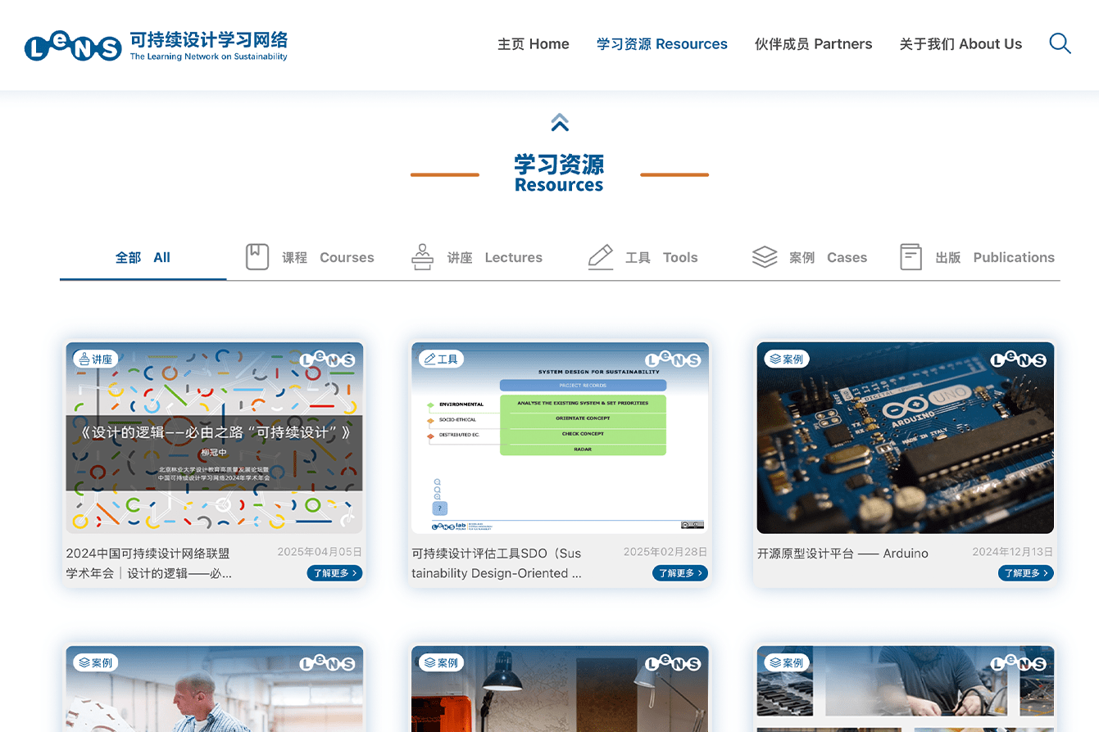Viewport: 1099px width, 732px height.
Task: Open the search magnifier icon
Action: [1060, 43]
